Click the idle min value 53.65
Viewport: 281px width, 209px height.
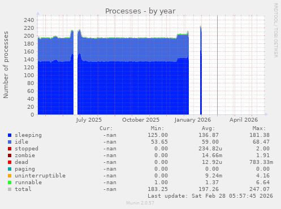pos(159,142)
